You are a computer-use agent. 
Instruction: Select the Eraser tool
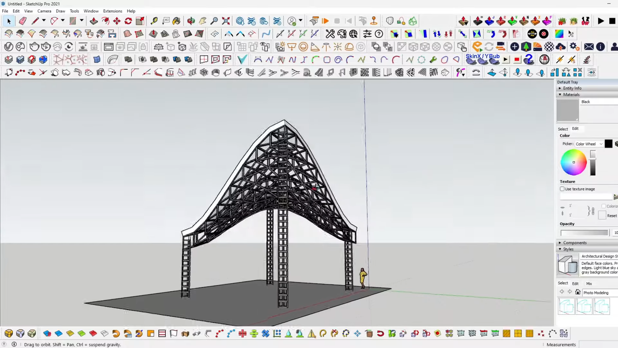(x=23, y=21)
